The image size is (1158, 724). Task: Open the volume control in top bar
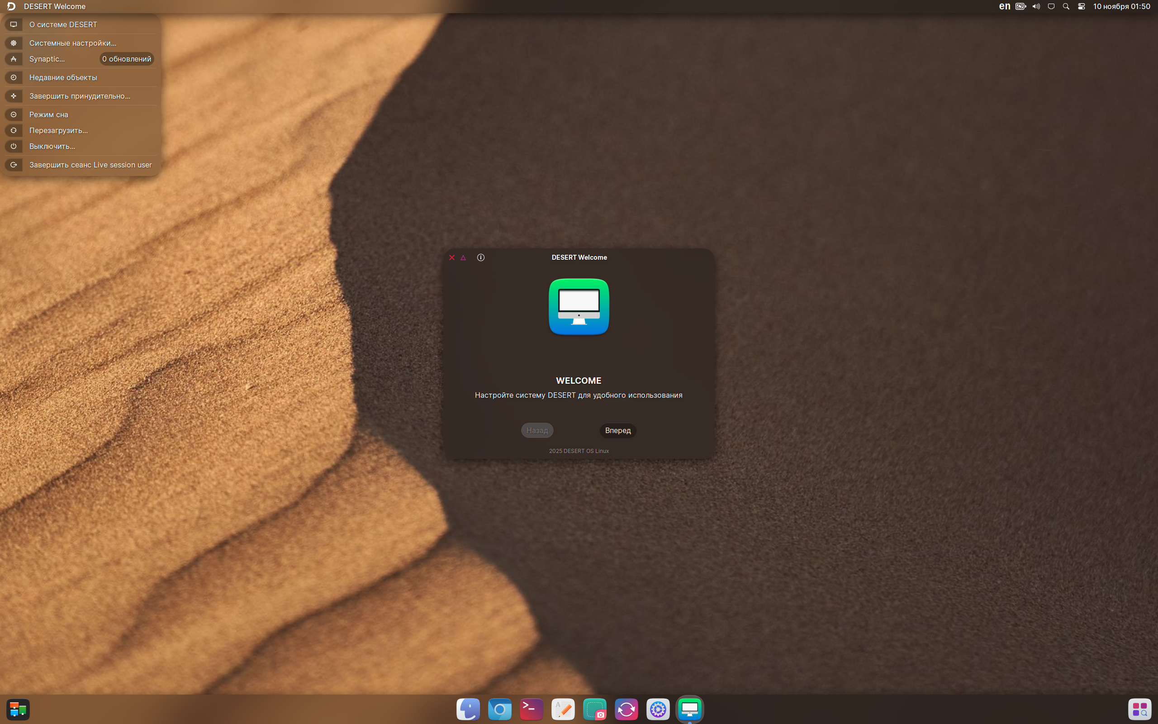(1036, 6)
